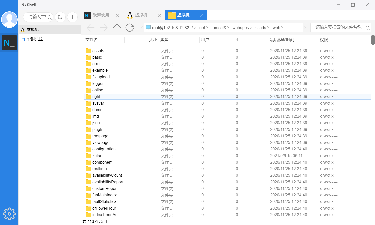The image size is (375, 225).
Task: Go up to parent directory with the up arrow
Action: point(117,28)
